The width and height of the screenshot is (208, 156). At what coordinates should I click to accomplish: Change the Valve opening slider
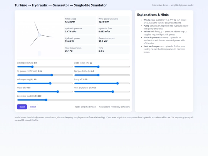50,83
